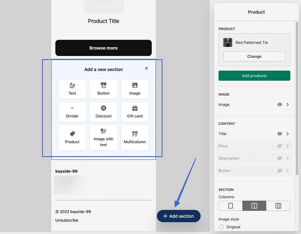Click the green Add products button
Viewport: 301px width, 234px height.
tap(254, 76)
